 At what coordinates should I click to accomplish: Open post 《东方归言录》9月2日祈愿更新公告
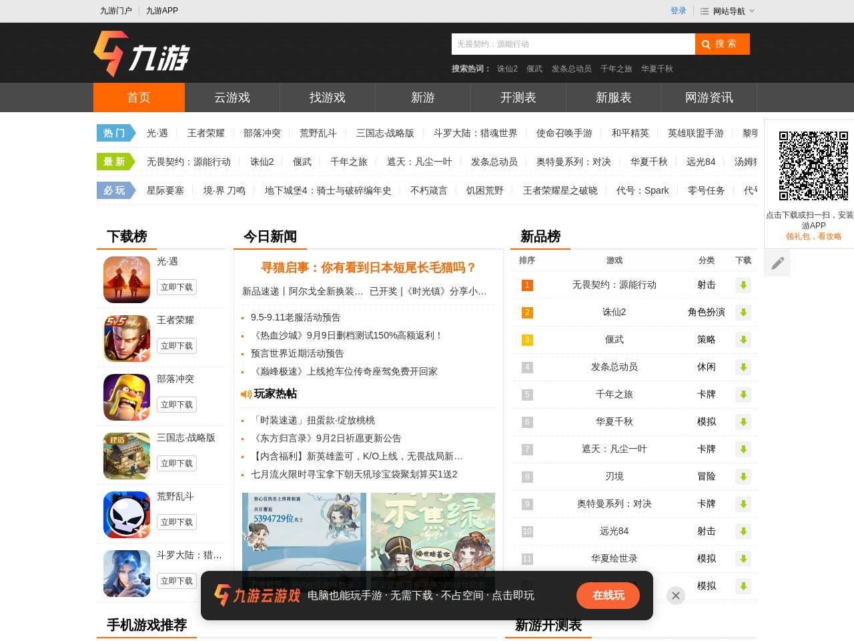pyautogui.click(x=326, y=439)
